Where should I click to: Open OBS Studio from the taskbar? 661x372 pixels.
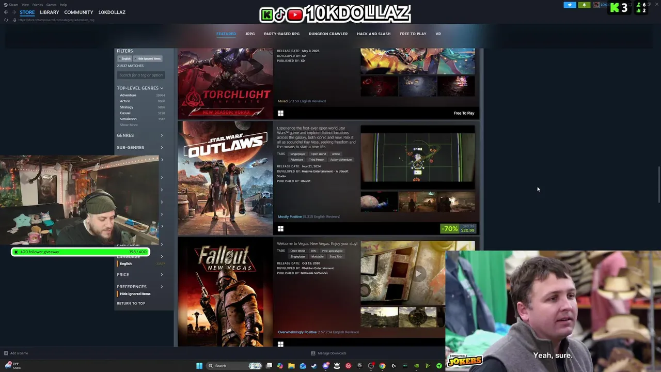point(371,366)
